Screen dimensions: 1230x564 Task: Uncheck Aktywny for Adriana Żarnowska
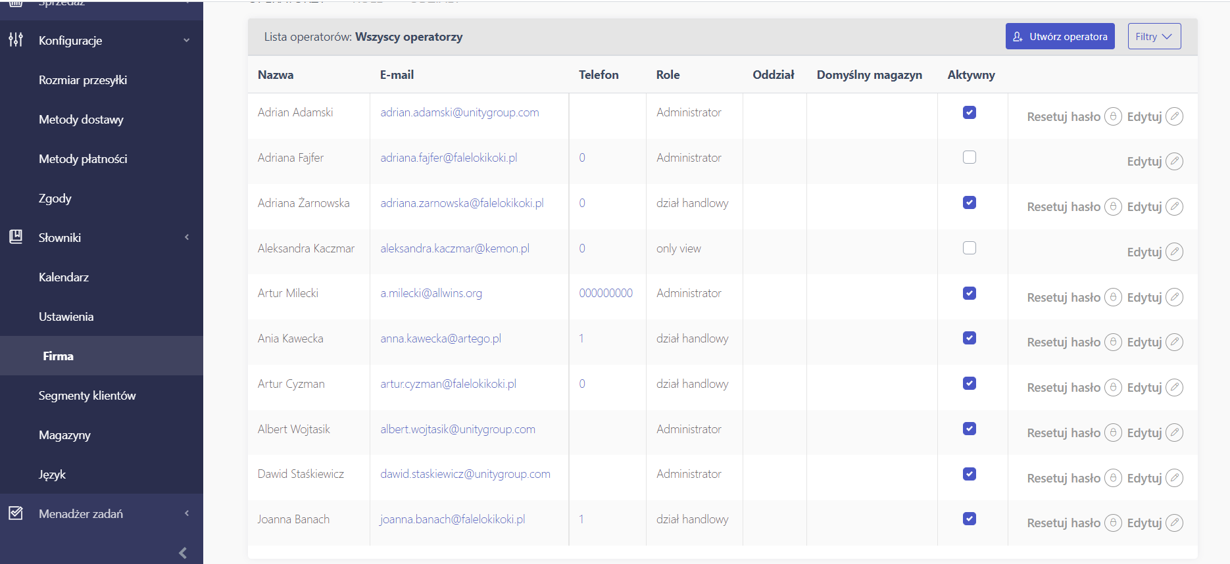[x=970, y=202]
